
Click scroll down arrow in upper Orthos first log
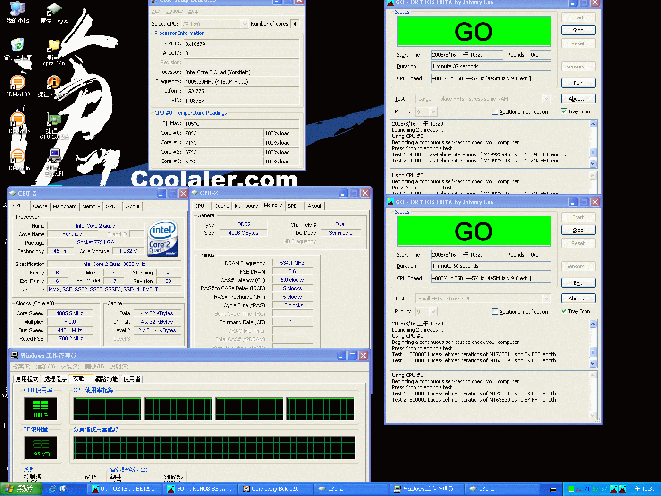click(593, 164)
